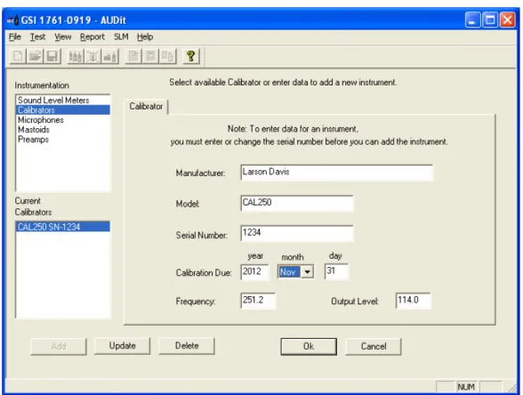Click the AUDit application icon in title bar
Screen dimensions: 523x395
coord(13,20)
